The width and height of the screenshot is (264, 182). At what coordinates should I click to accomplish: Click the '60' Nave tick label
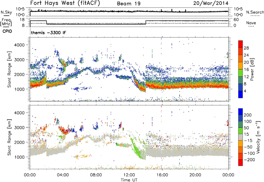click(236, 20)
